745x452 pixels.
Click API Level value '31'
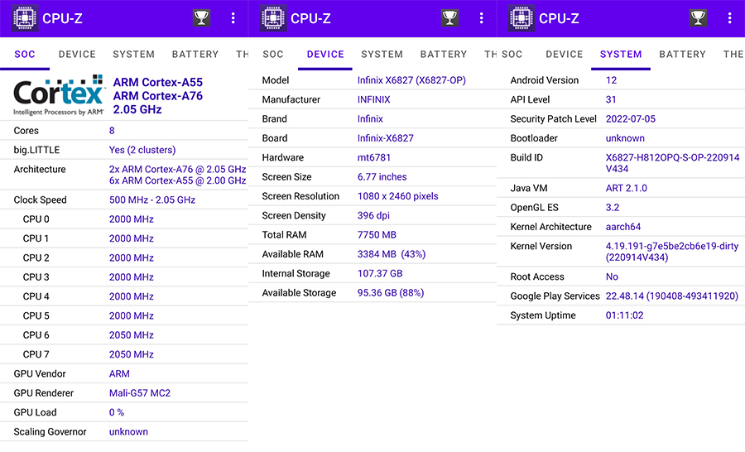click(611, 100)
